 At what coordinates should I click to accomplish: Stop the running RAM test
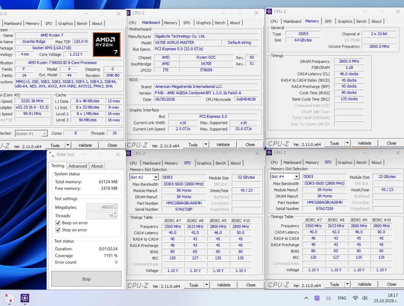point(86,279)
